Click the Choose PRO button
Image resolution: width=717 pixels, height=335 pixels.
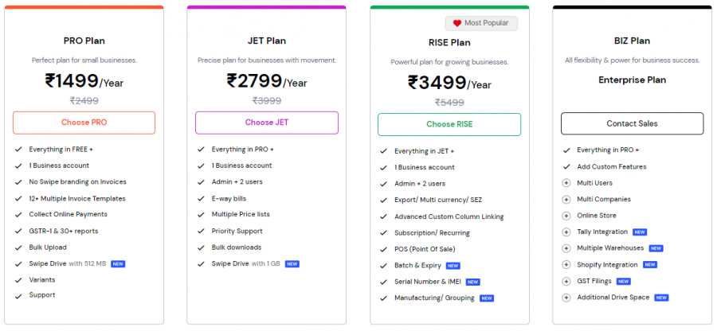click(84, 123)
